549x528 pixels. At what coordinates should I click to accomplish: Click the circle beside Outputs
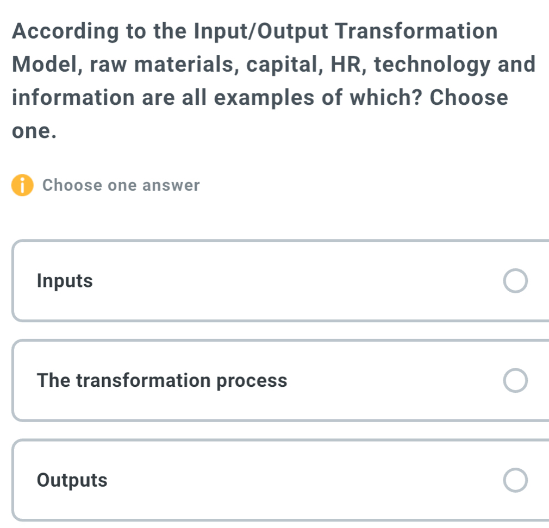515,480
